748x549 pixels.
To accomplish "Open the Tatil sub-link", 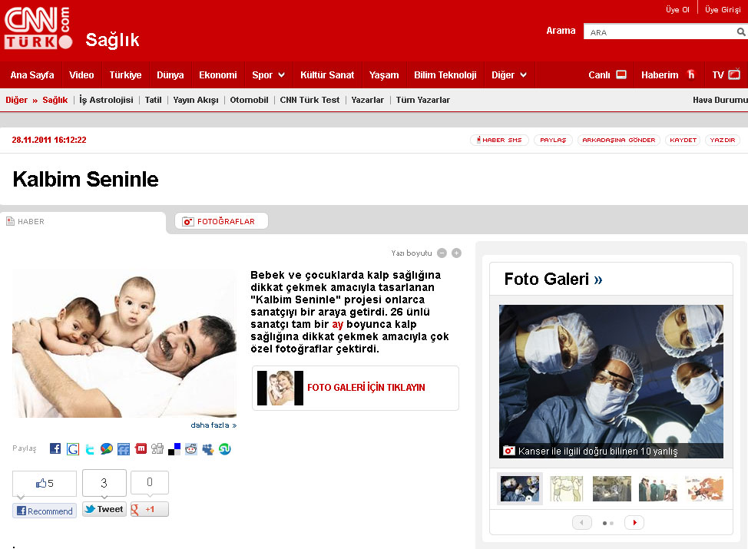I will point(153,100).
